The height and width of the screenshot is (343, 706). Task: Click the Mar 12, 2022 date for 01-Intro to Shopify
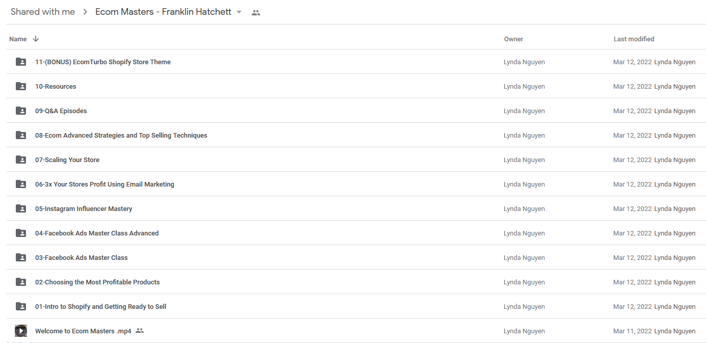pos(633,306)
